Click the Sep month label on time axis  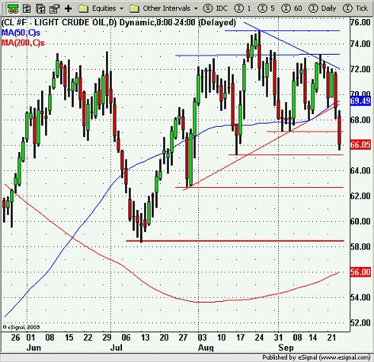(286, 348)
